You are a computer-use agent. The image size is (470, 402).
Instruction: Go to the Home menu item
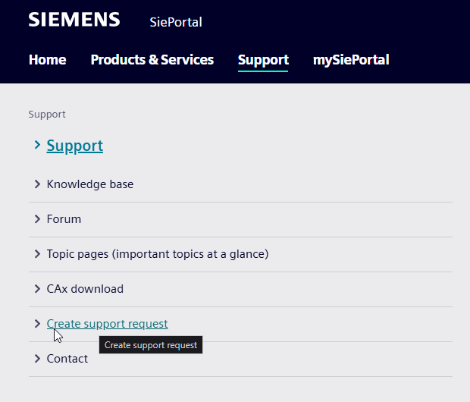47,60
